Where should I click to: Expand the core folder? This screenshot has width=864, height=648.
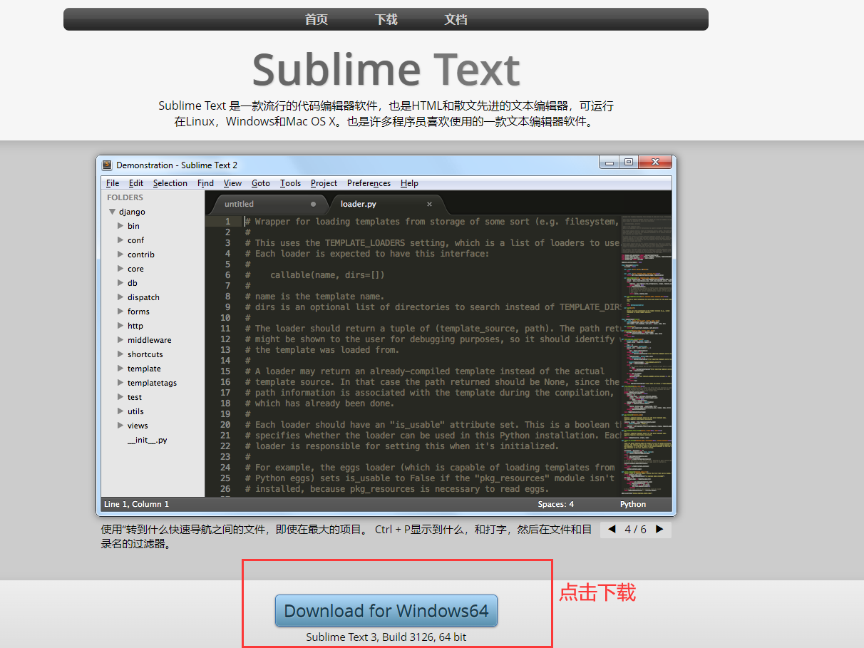120,269
